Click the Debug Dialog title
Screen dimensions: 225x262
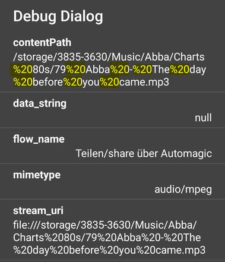pyautogui.click(x=58, y=17)
